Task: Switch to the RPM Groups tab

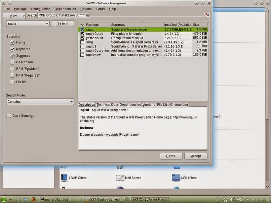Action: tap(48, 16)
